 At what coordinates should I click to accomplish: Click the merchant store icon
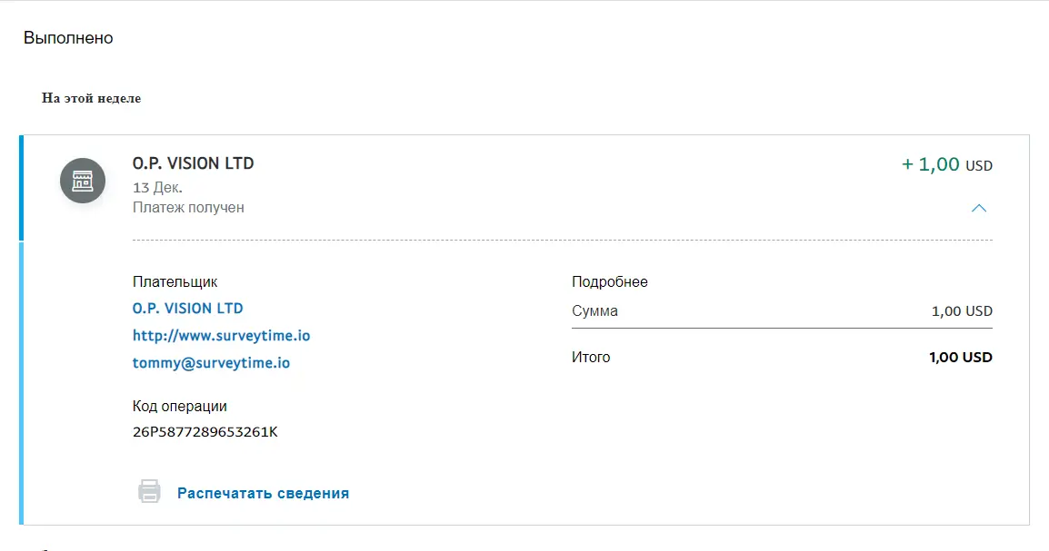point(83,181)
